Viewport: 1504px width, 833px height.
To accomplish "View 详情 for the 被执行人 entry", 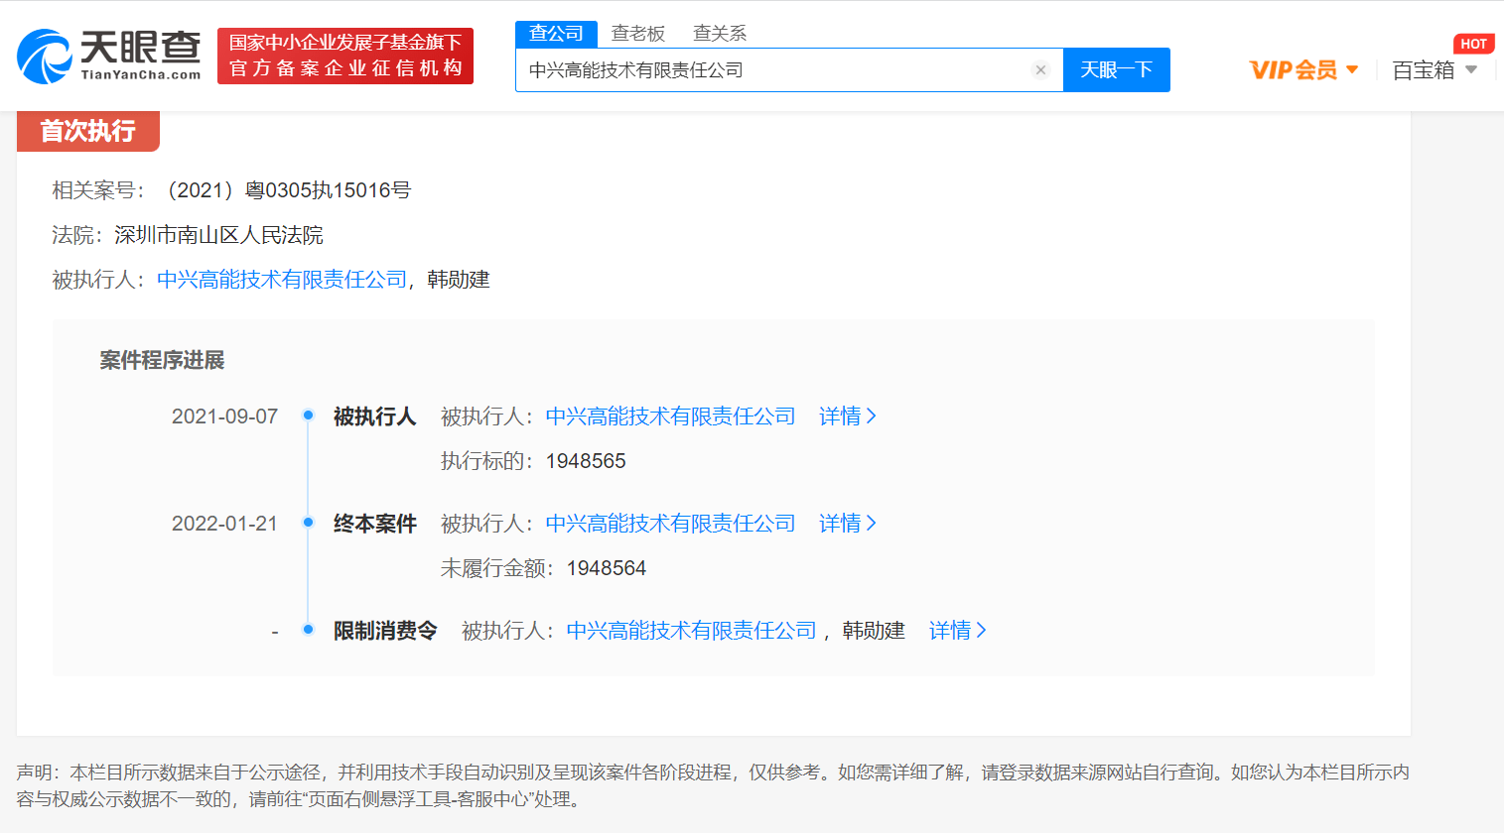I will tap(848, 416).
